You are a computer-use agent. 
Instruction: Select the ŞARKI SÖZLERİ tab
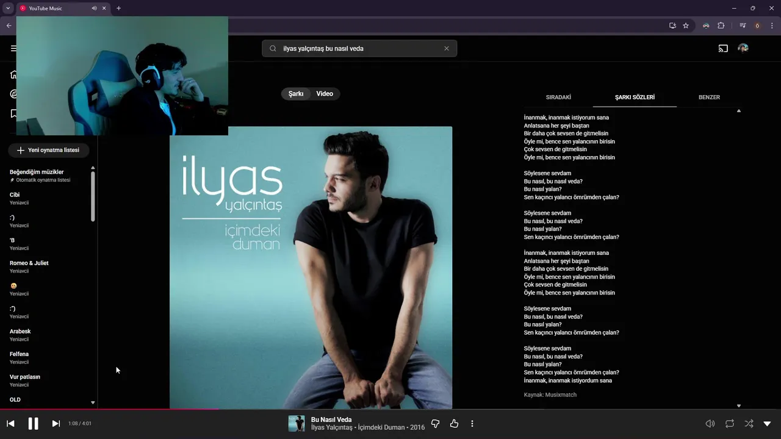coord(635,97)
